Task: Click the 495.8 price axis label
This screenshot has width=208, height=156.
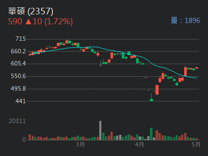Action: (18, 88)
